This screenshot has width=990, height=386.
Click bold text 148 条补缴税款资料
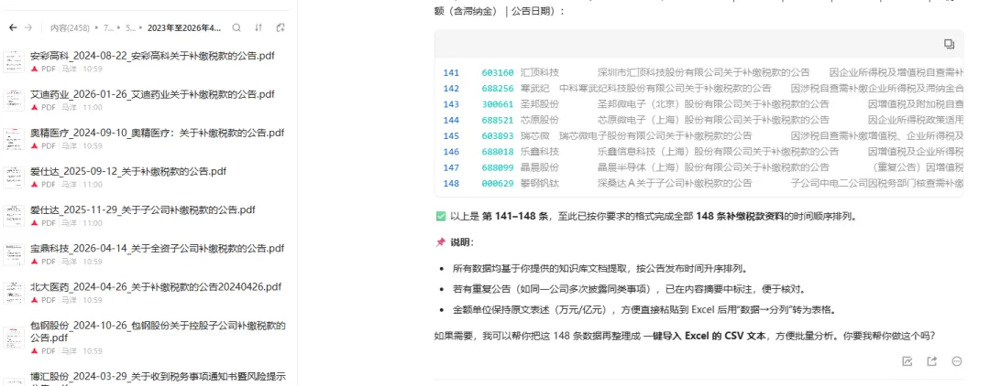pos(740,216)
